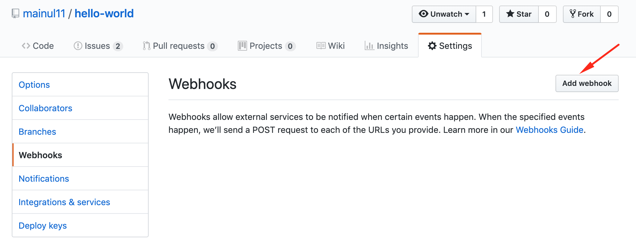Open the forks count next to Fork
Screen dimensions: 636x241
[609, 14]
